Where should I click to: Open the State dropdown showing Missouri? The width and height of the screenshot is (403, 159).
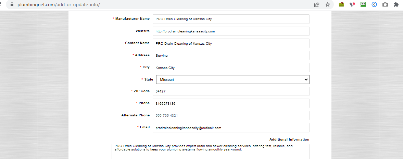pos(233,79)
